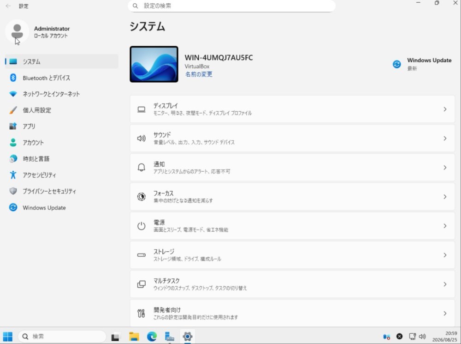Click the Bluetooth icon in sidebar
Image resolution: width=461 pixels, height=344 pixels.
coord(13,78)
